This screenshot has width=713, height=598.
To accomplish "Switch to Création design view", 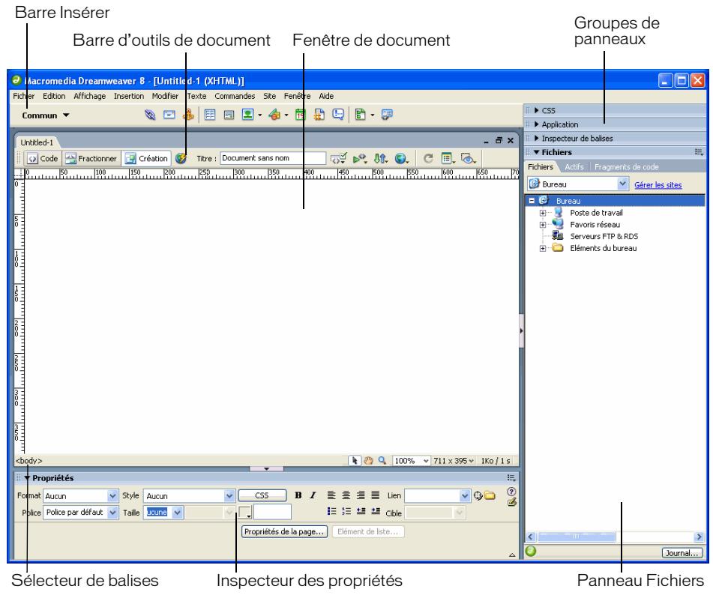I will 146,158.
